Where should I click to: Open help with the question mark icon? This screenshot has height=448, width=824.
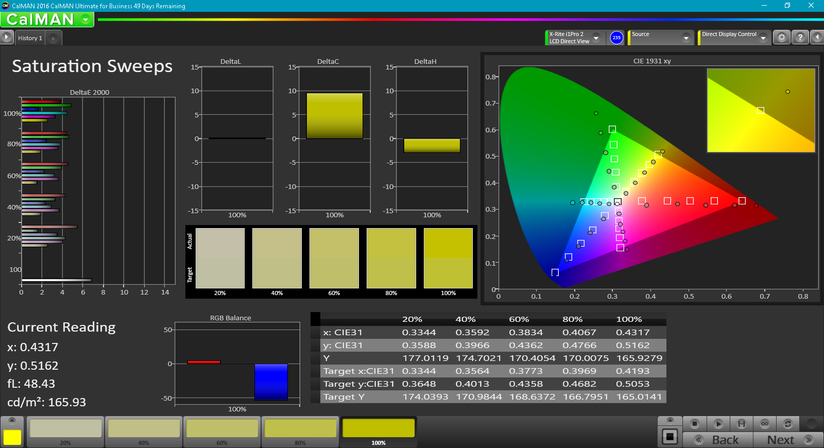click(800, 38)
